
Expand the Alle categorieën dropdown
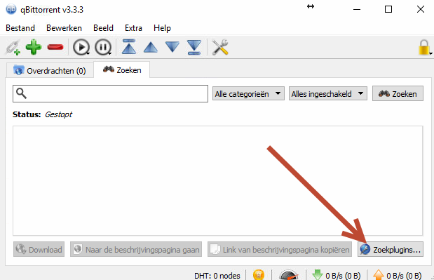coord(248,94)
